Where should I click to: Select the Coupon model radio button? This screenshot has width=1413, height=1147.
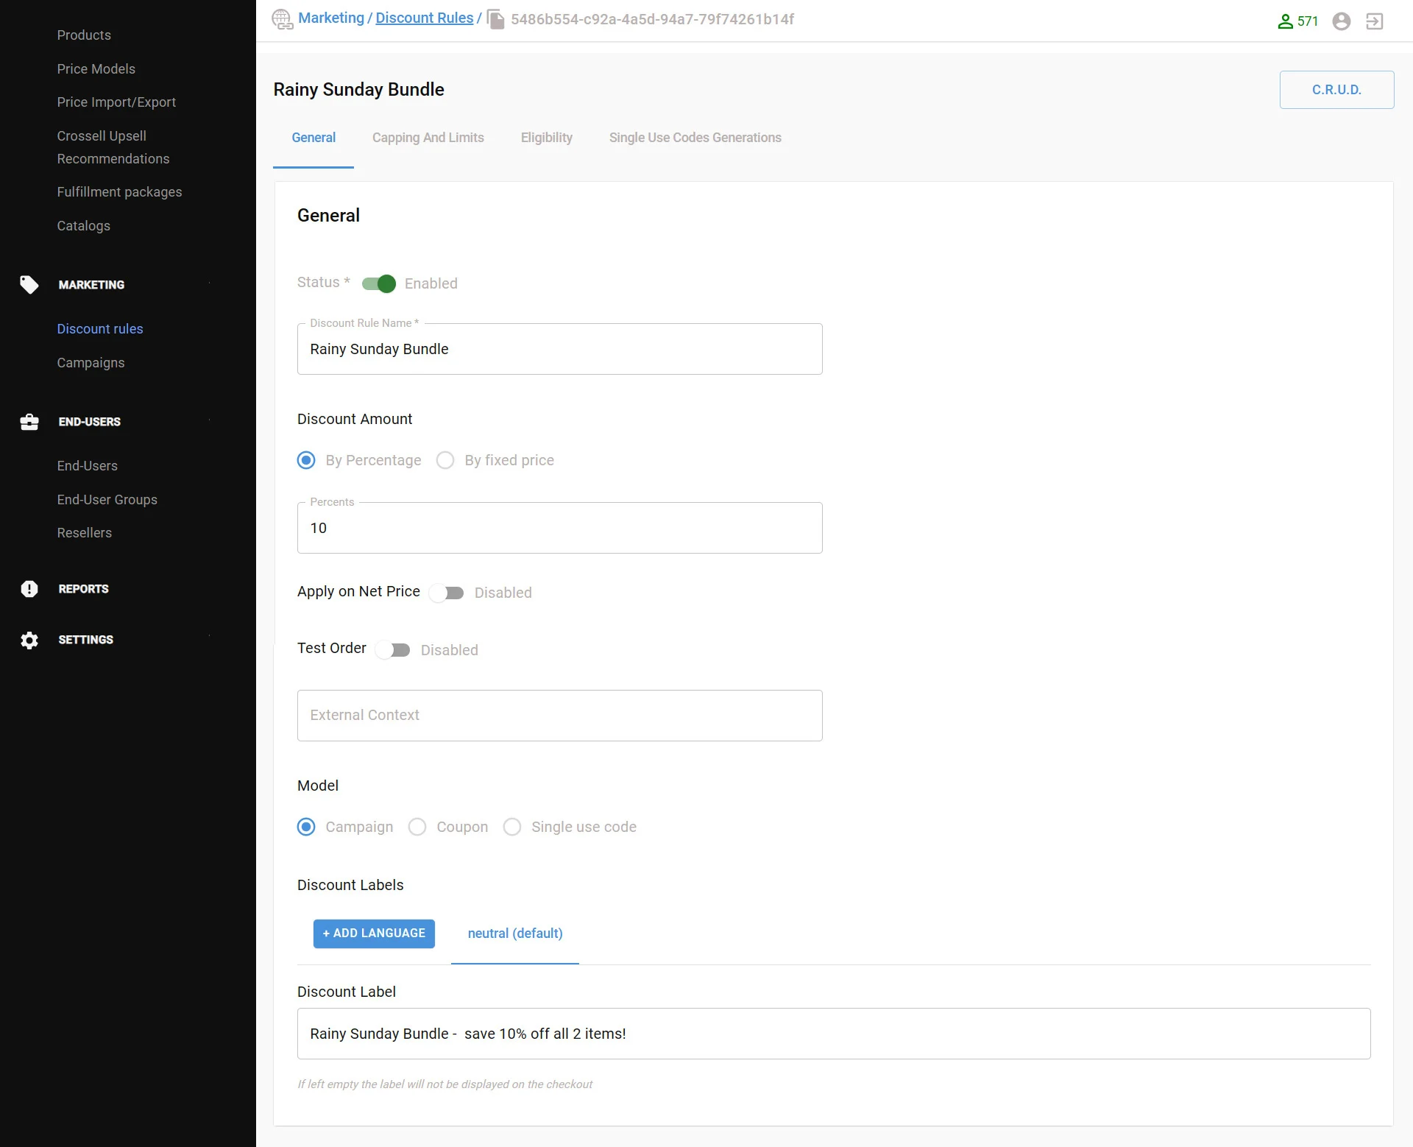[x=417, y=827]
